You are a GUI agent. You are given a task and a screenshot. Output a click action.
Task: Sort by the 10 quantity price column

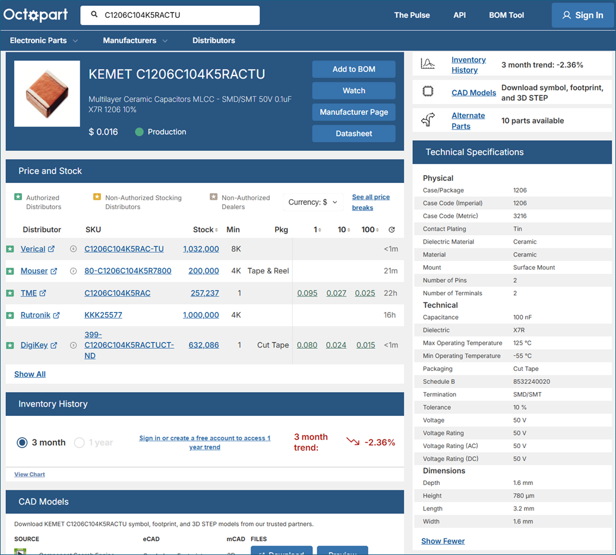pyautogui.click(x=344, y=229)
